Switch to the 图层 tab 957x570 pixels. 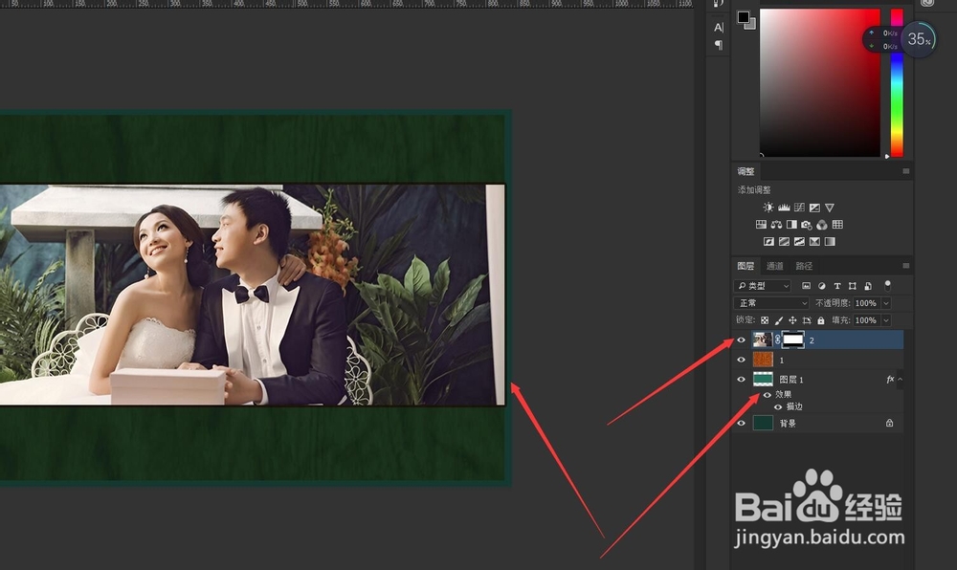[x=746, y=266]
